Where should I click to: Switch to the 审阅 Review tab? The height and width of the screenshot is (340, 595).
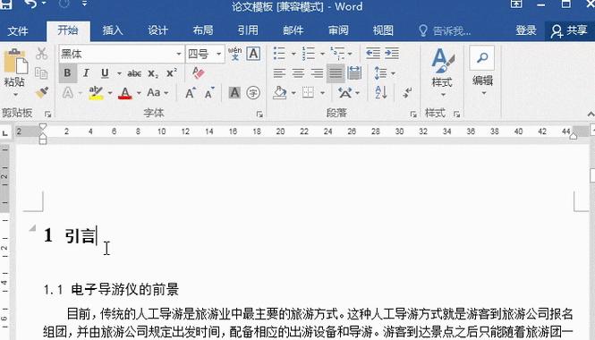pyautogui.click(x=338, y=30)
